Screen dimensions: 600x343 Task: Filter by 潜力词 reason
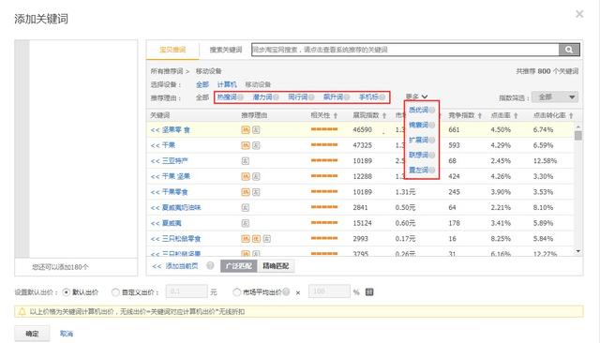pyautogui.click(x=262, y=97)
